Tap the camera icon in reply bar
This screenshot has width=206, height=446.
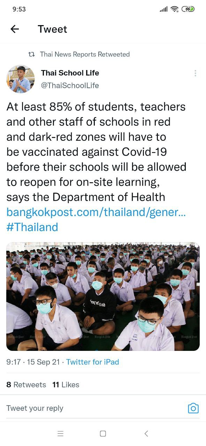[193, 408]
